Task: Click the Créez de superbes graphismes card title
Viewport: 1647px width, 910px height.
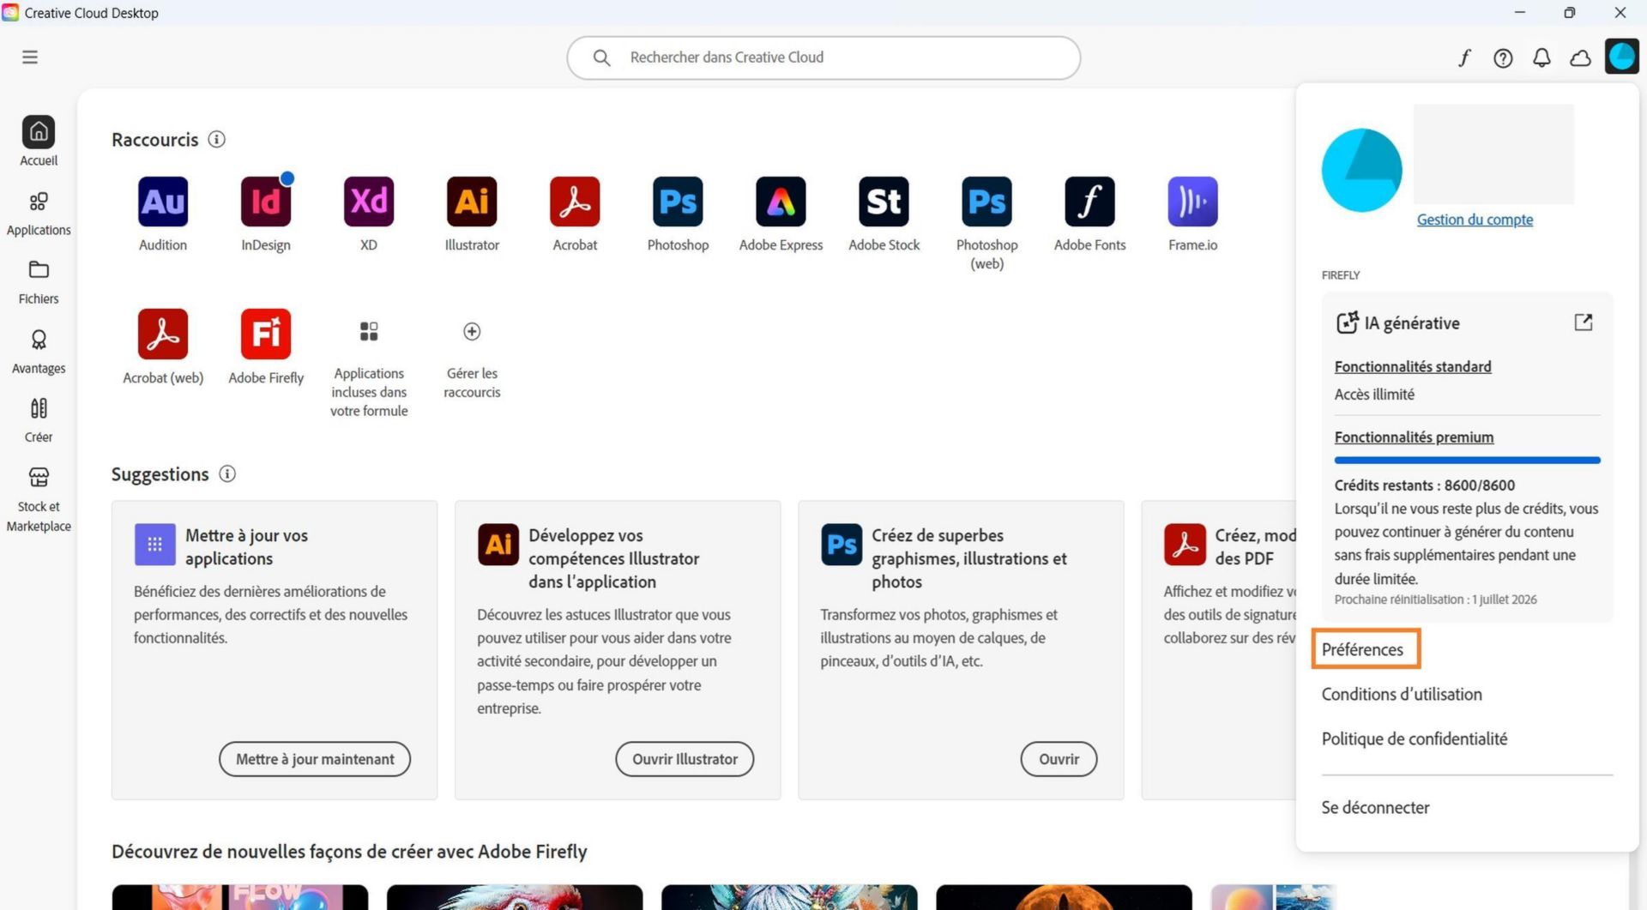Action: (x=969, y=558)
